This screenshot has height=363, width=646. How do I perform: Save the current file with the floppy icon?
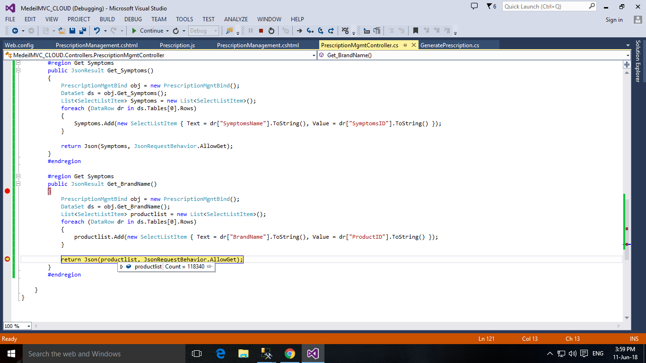[x=72, y=31]
